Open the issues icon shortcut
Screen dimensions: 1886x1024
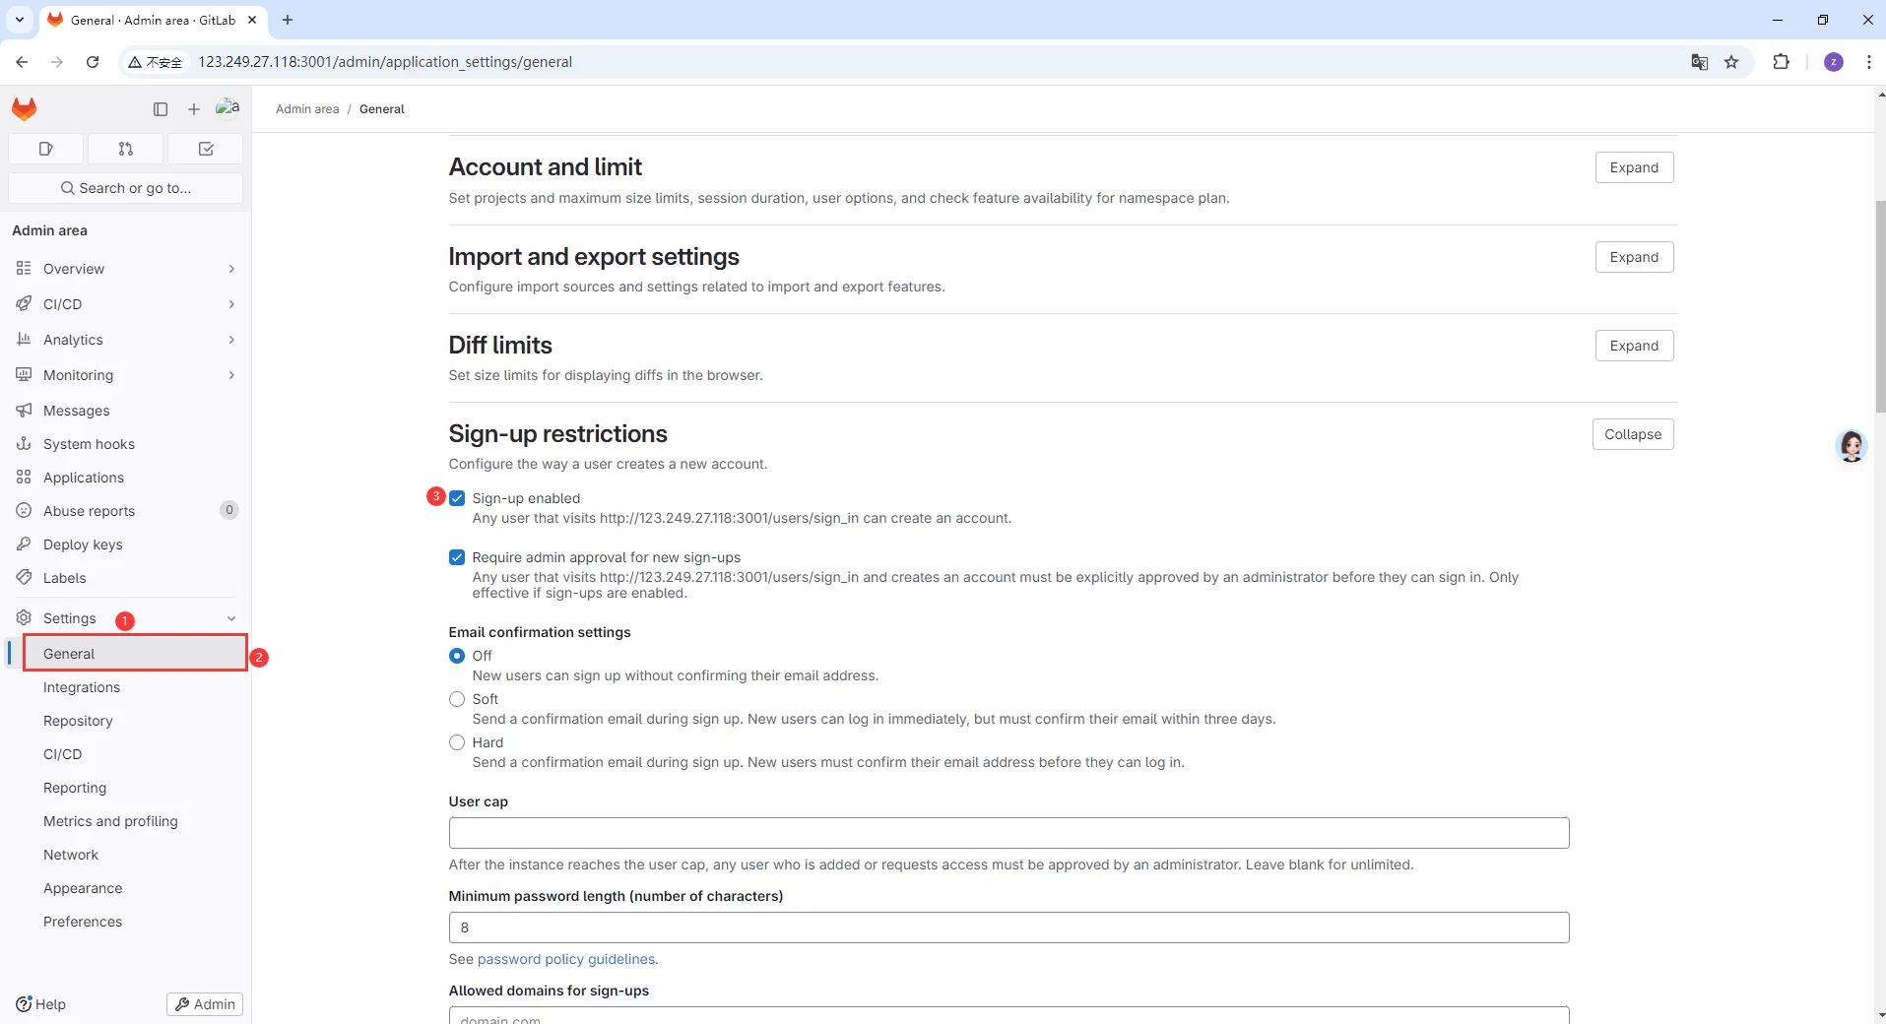tap(45, 149)
